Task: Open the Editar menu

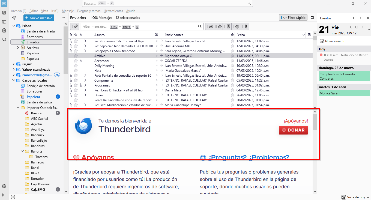Action: (34, 11)
